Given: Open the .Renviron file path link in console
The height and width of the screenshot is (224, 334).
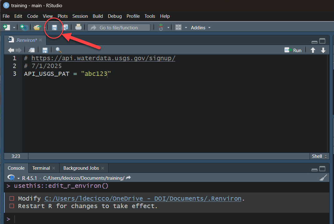Looking at the screenshot, I should [143, 199].
